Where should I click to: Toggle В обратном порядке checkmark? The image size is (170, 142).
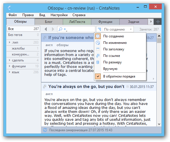pyautogui.click(x=98, y=76)
